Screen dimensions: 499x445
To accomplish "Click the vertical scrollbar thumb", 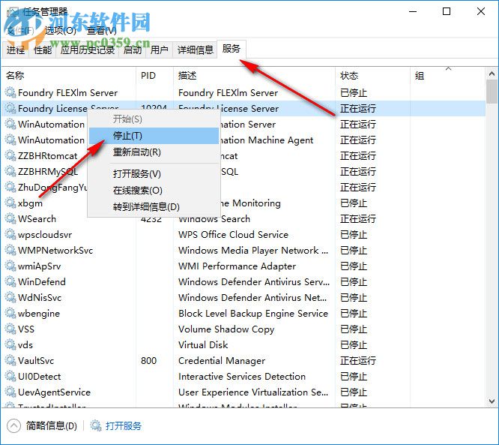I will [x=492, y=92].
